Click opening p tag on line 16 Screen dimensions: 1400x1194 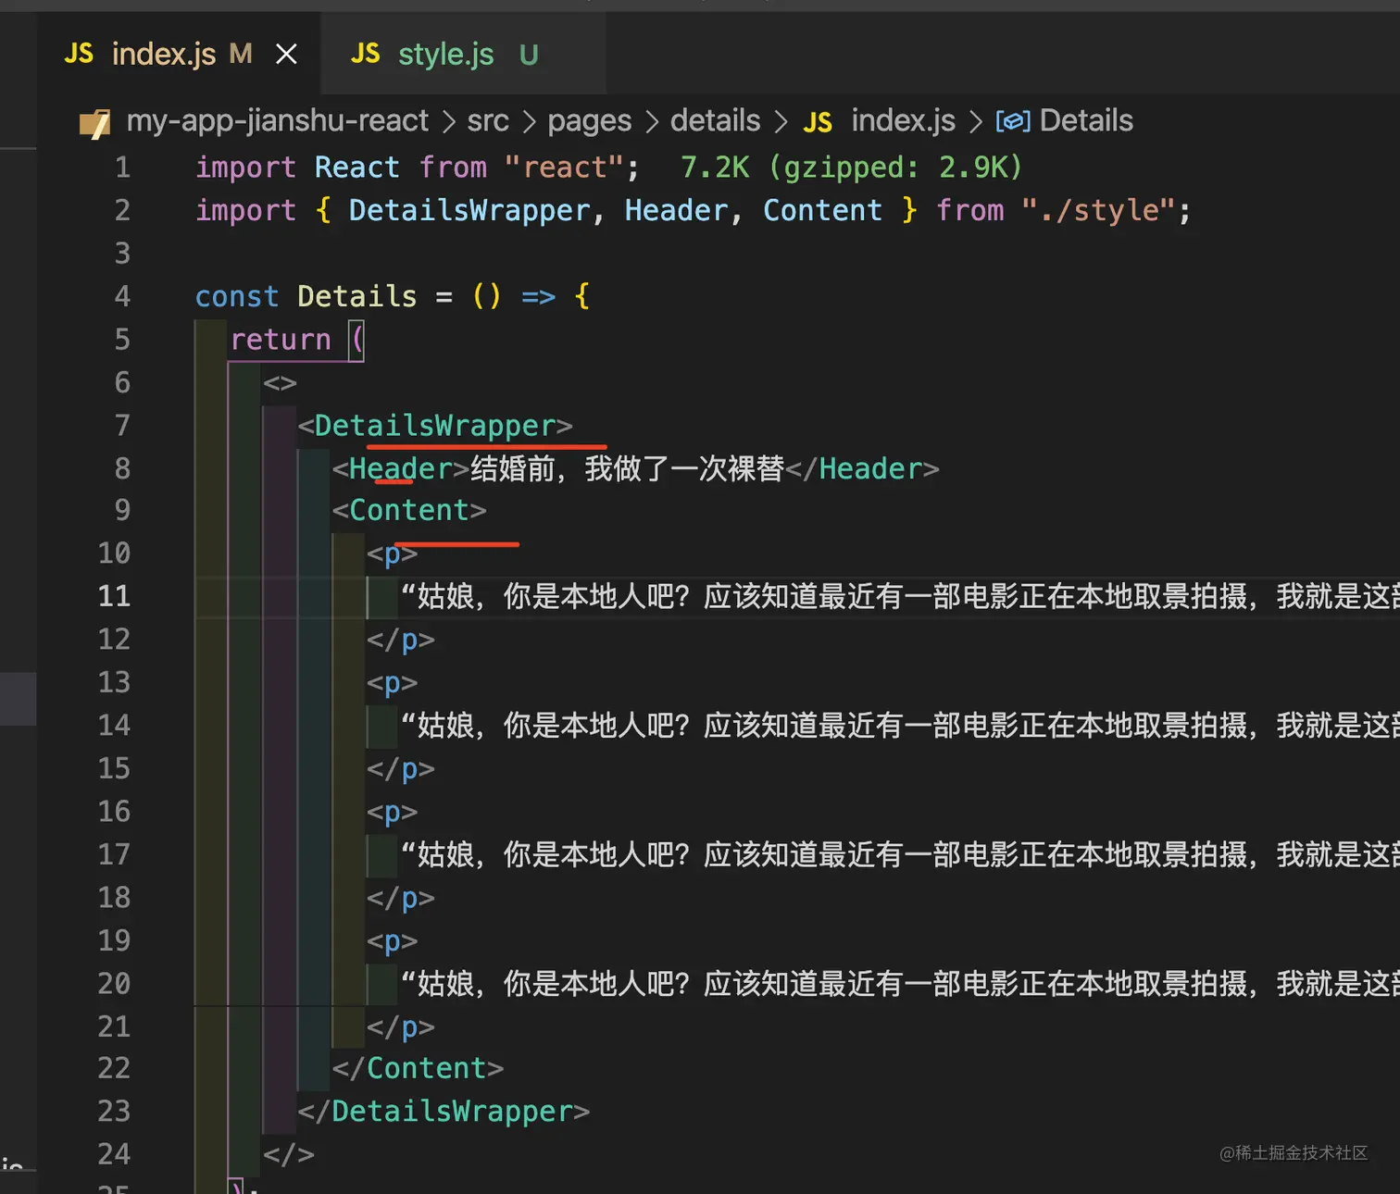point(392,812)
